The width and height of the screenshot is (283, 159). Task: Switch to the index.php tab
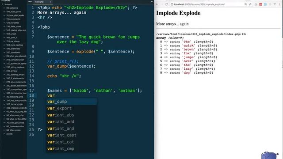pyautogui.click(x=39, y=2)
